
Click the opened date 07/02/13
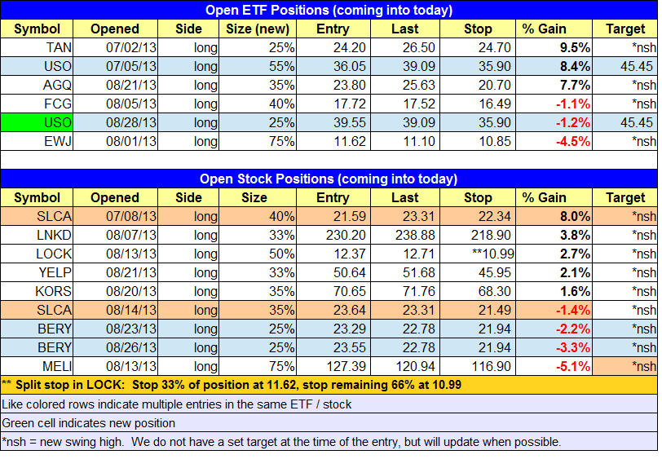point(115,47)
